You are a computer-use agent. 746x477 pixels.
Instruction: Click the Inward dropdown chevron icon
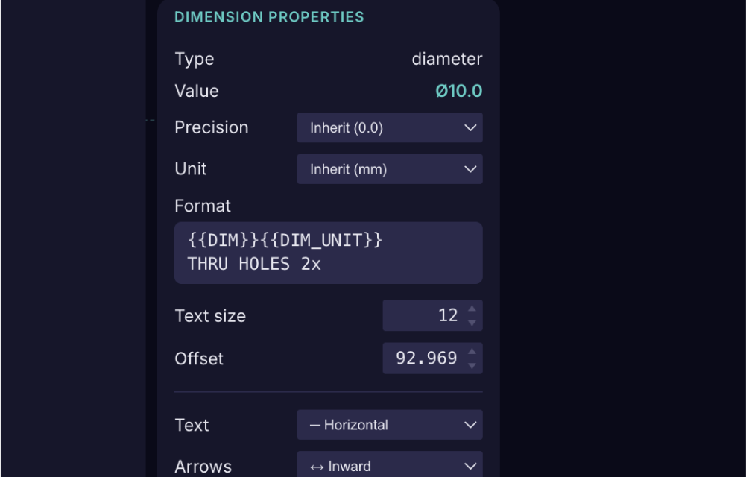click(x=470, y=466)
